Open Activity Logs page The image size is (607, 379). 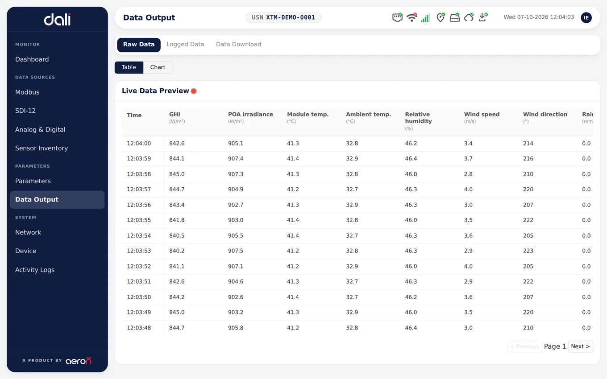tap(57, 270)
